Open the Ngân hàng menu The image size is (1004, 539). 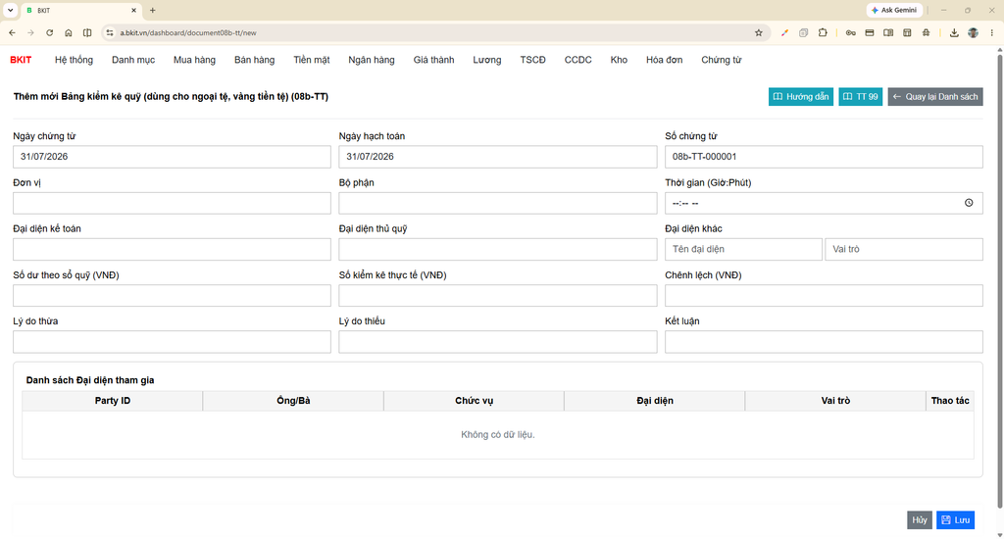(x=372, y=60)
